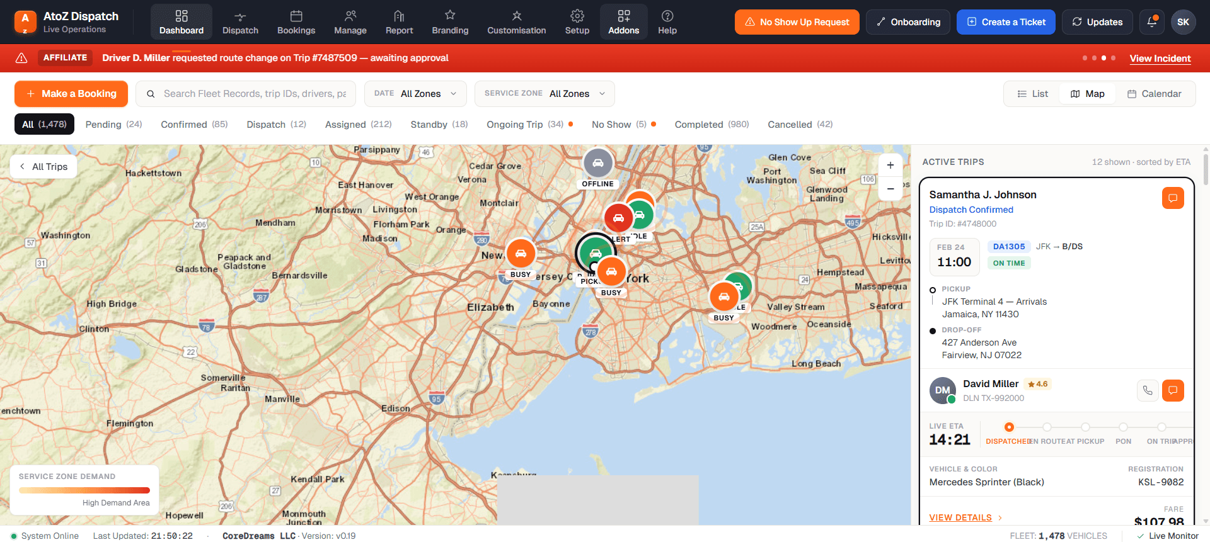Screen dimensions: 1210x547
Task: Click the service zone demand gradient bar
Action: (84, 490)
